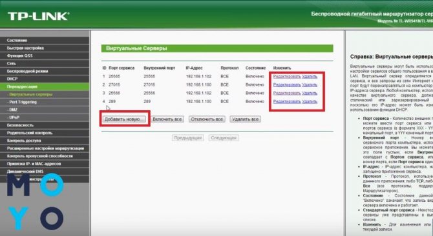The width and height of the screenshot is (433, 236).
Task: Open Расширенные настройки маршрутизации
Action: click(x=45, y=148)
